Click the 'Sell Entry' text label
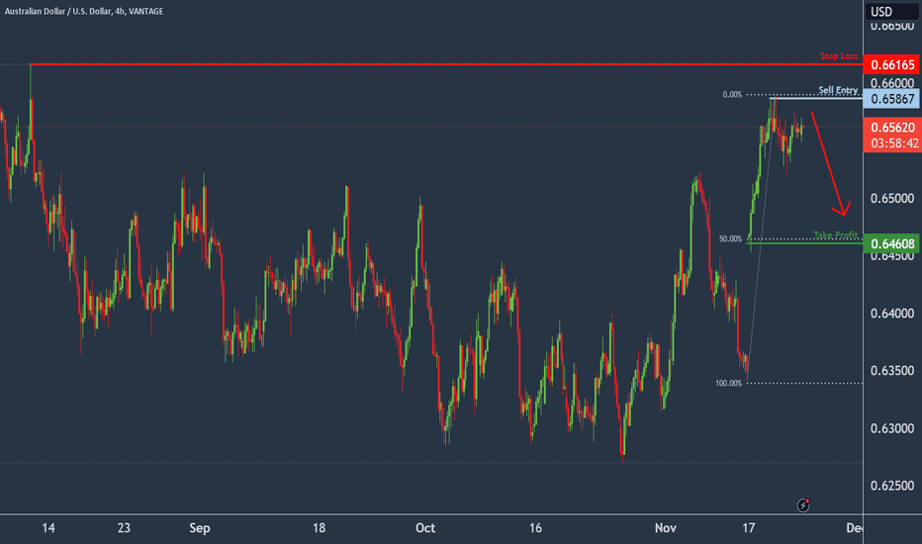Screen dimensions: 922x544 coord(838,90)
